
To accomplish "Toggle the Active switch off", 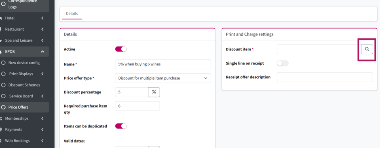I will [x=121, y=49].
